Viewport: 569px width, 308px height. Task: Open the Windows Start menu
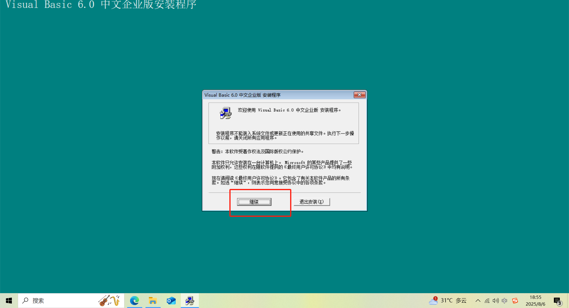click(9, 300)
